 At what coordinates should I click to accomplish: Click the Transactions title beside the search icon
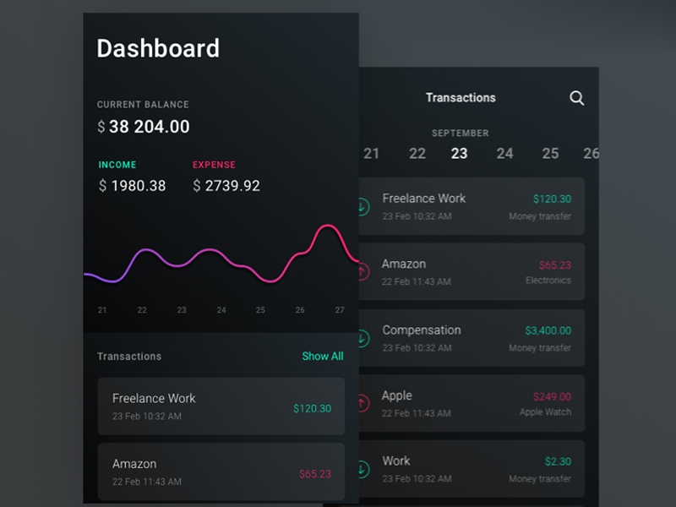click(461, 98)
